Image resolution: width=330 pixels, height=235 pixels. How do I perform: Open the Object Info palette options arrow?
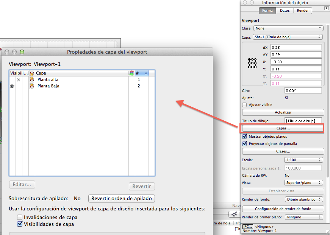[x=326, y=8]
